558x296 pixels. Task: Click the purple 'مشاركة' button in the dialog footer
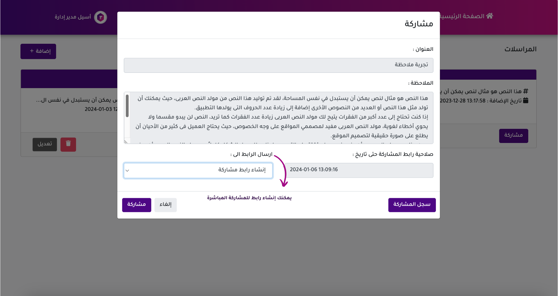tap(137, 205)
